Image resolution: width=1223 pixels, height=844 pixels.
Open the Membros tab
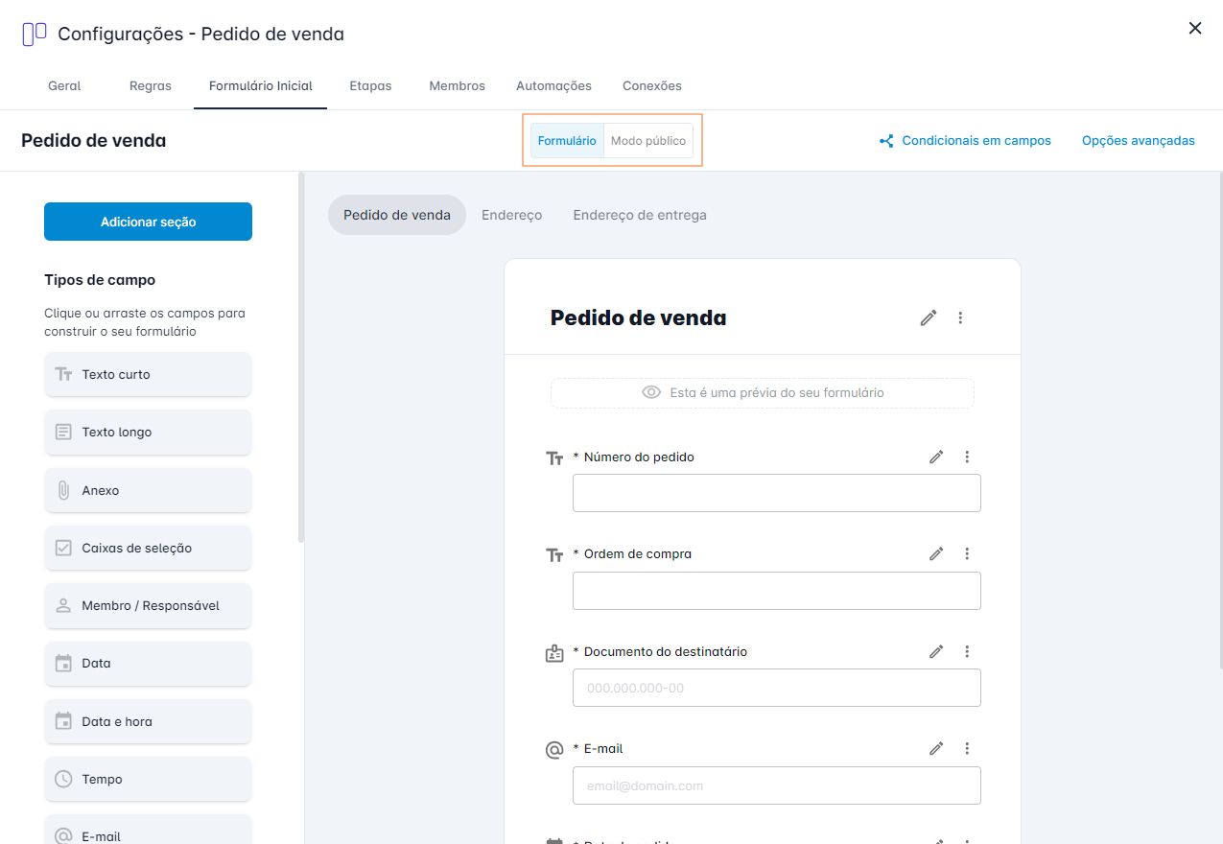point(458,85)
